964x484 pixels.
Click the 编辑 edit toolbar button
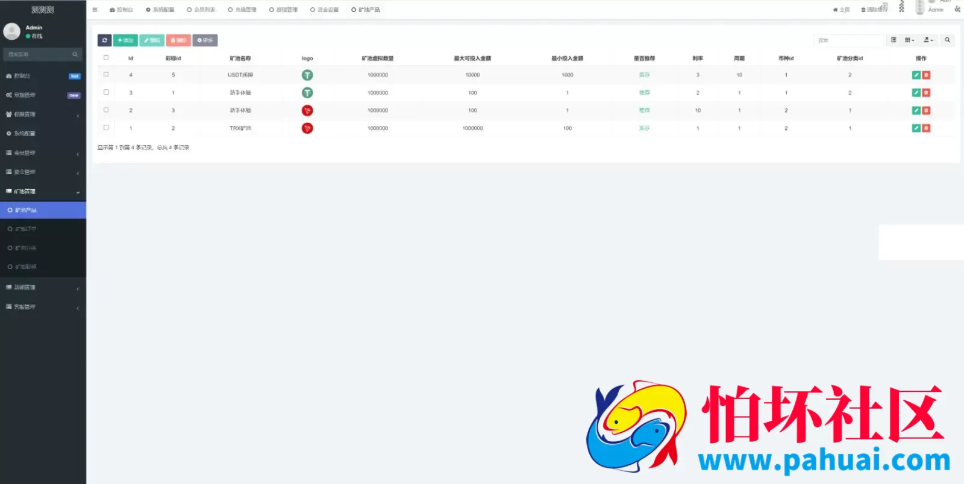click(152, 40)
